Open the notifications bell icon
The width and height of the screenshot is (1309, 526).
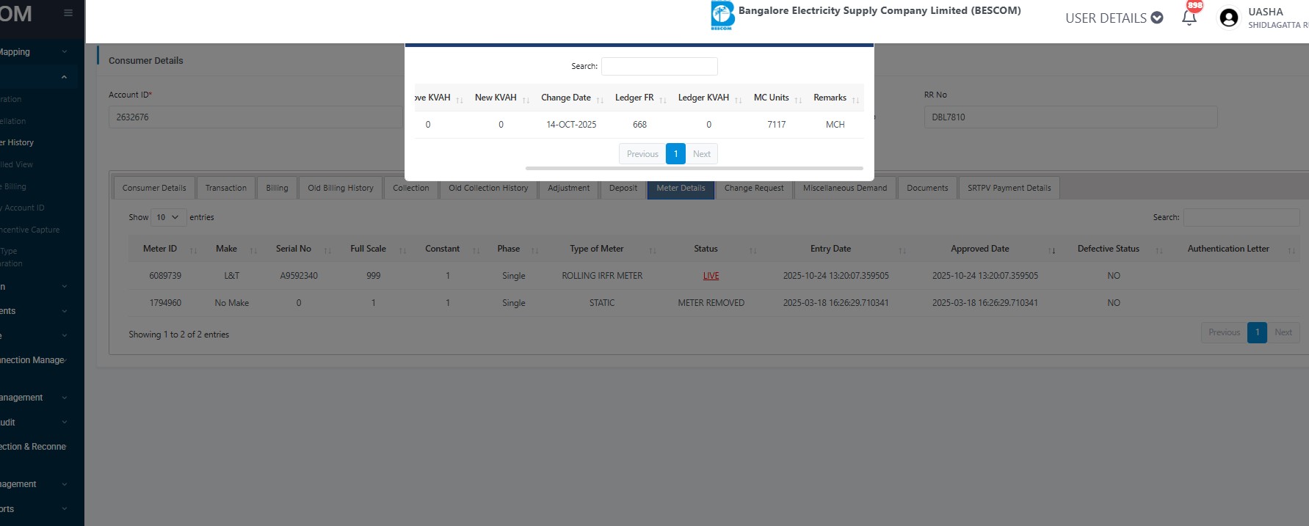[1189, 18]
